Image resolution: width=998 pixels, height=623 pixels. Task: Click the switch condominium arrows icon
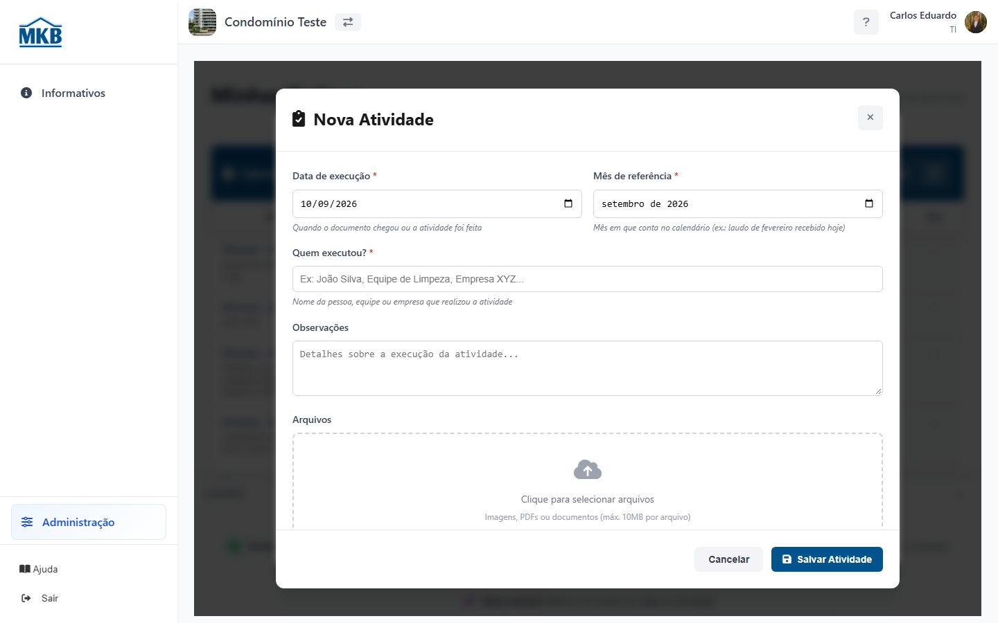[x=348, y=22]
